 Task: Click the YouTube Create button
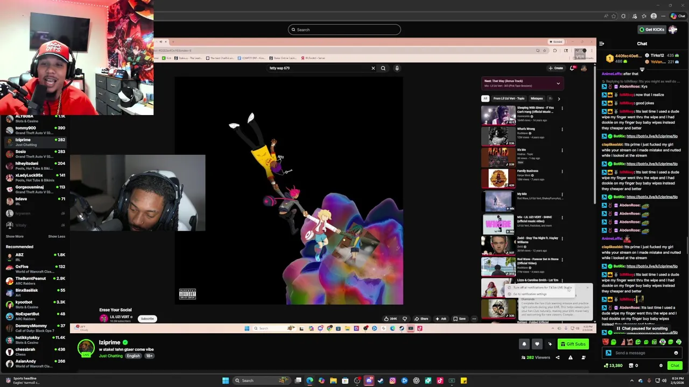tap(556, 68)
